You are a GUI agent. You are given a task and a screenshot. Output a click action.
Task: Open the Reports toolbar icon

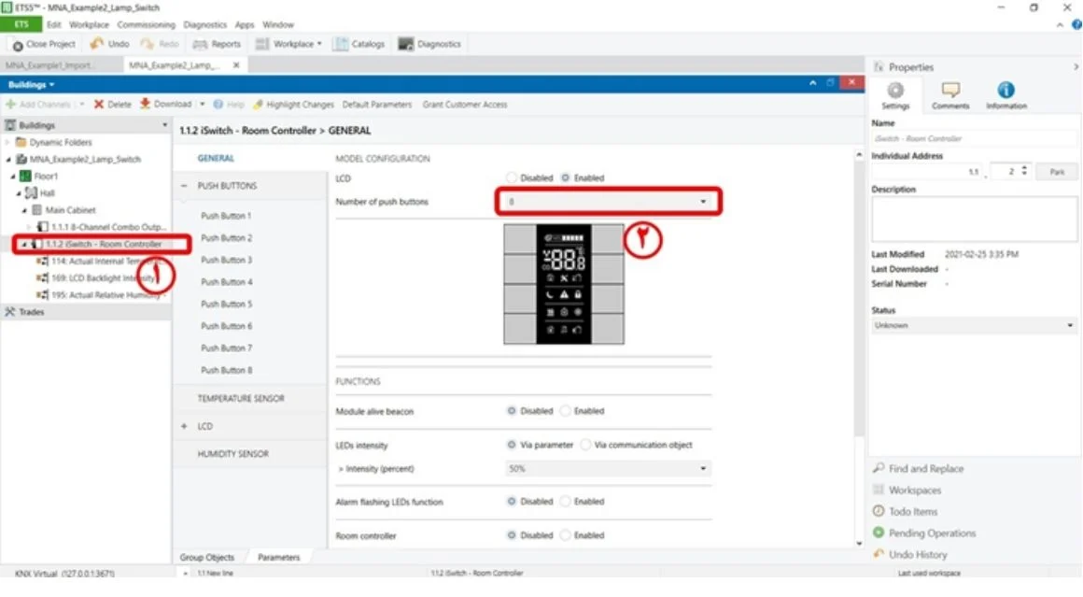pyautogui.click(x=200, y=44)
